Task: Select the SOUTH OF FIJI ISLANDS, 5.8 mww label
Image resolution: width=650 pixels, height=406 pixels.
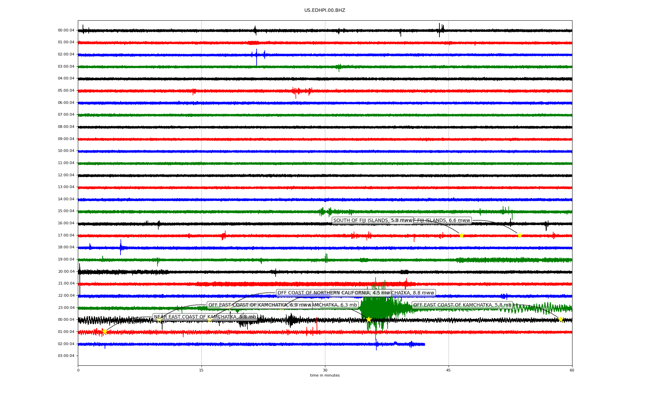Action: (372, 221)
